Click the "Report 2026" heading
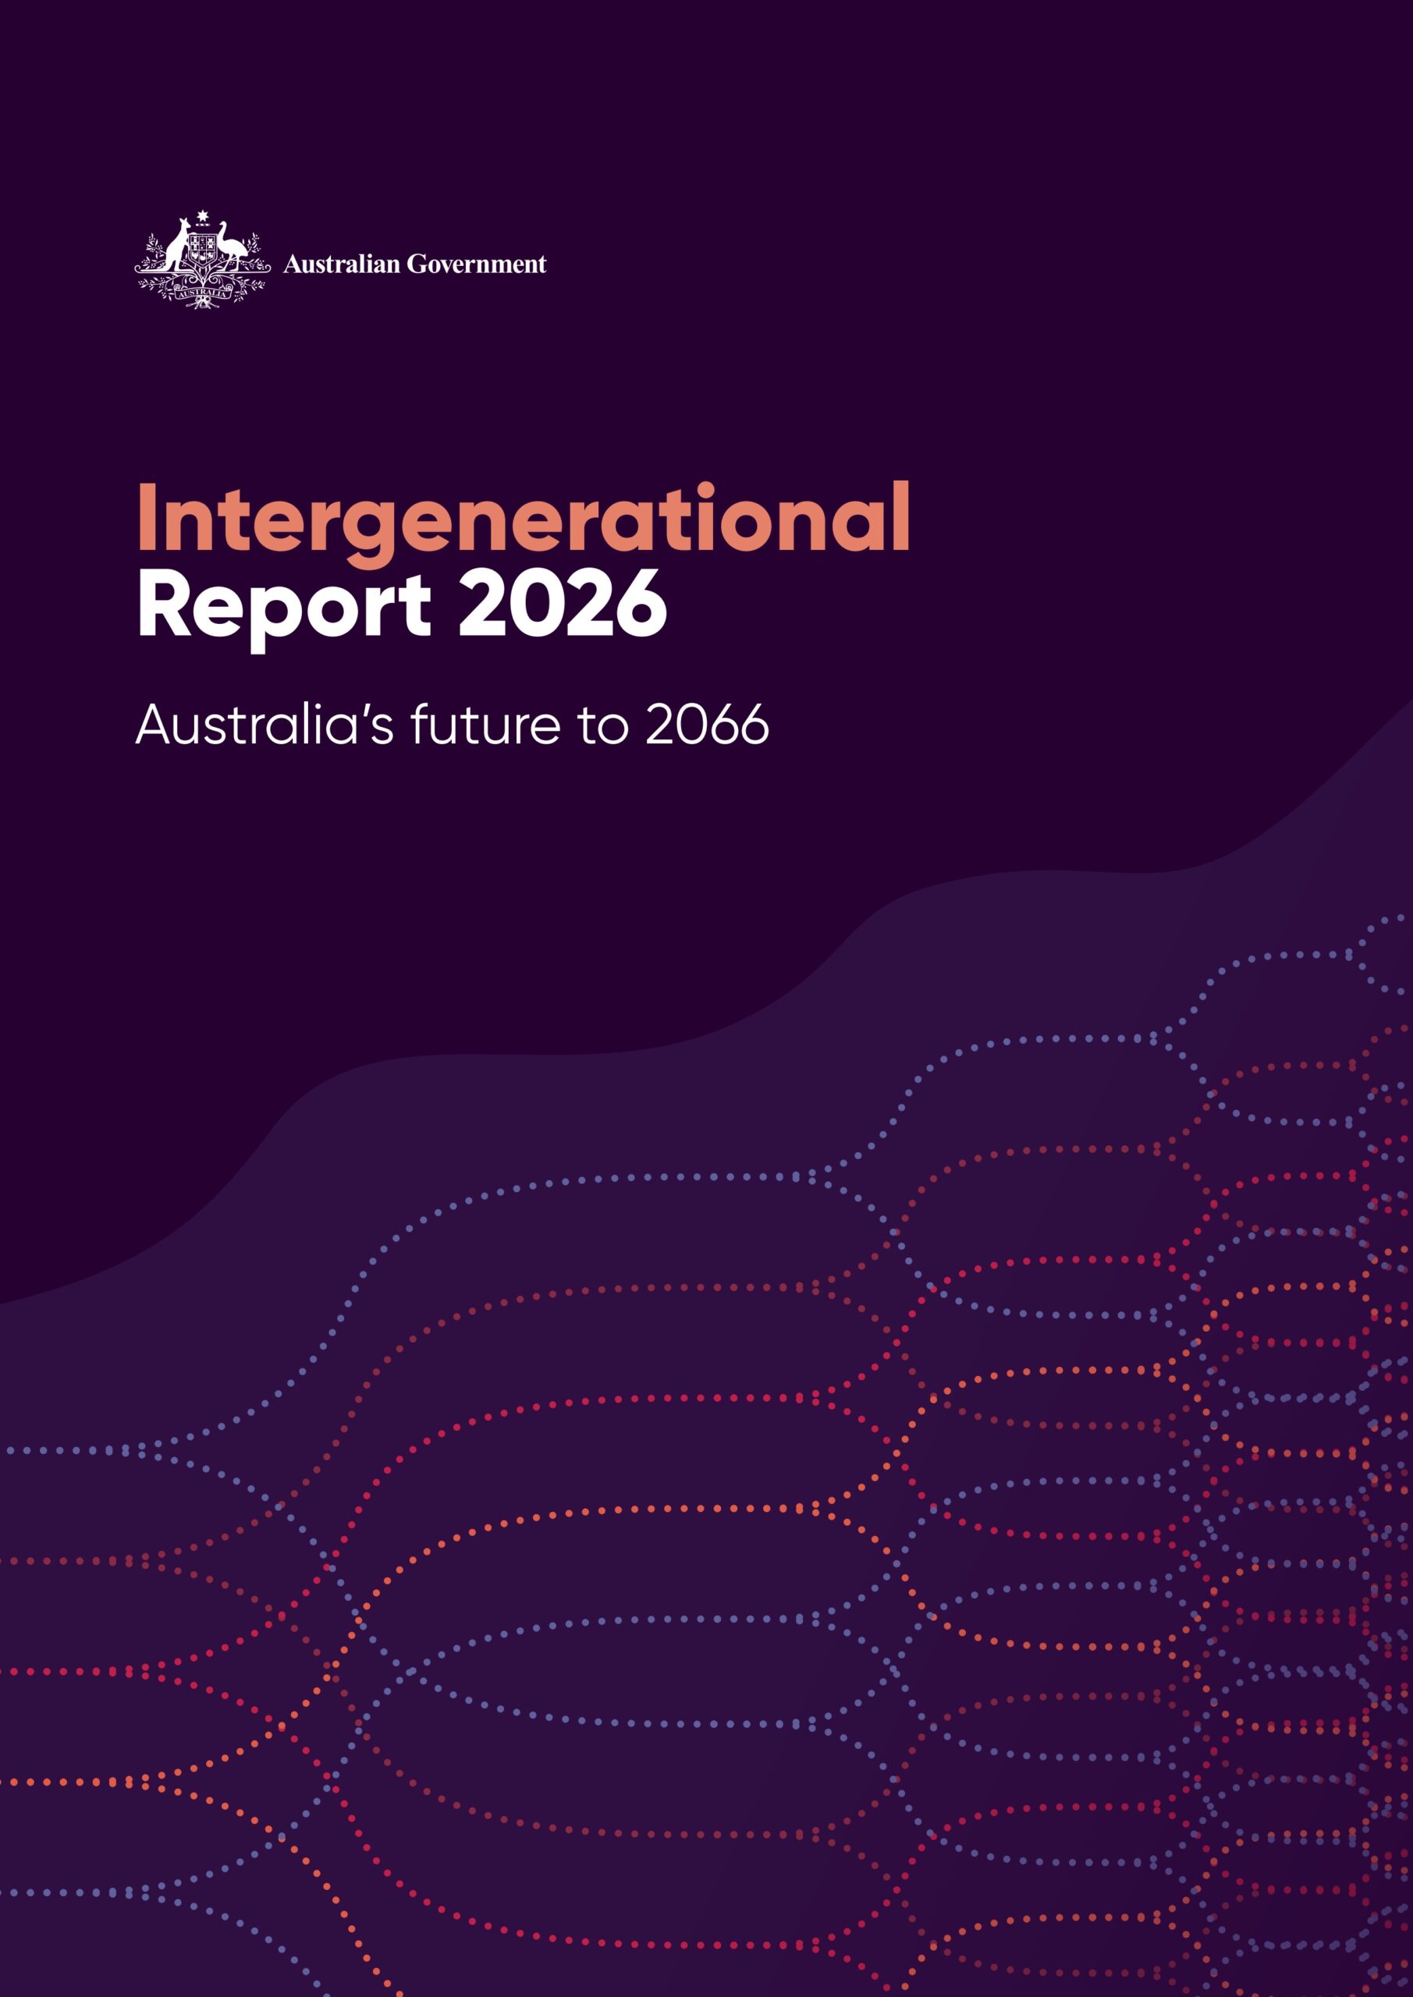 tap(402, 610)
